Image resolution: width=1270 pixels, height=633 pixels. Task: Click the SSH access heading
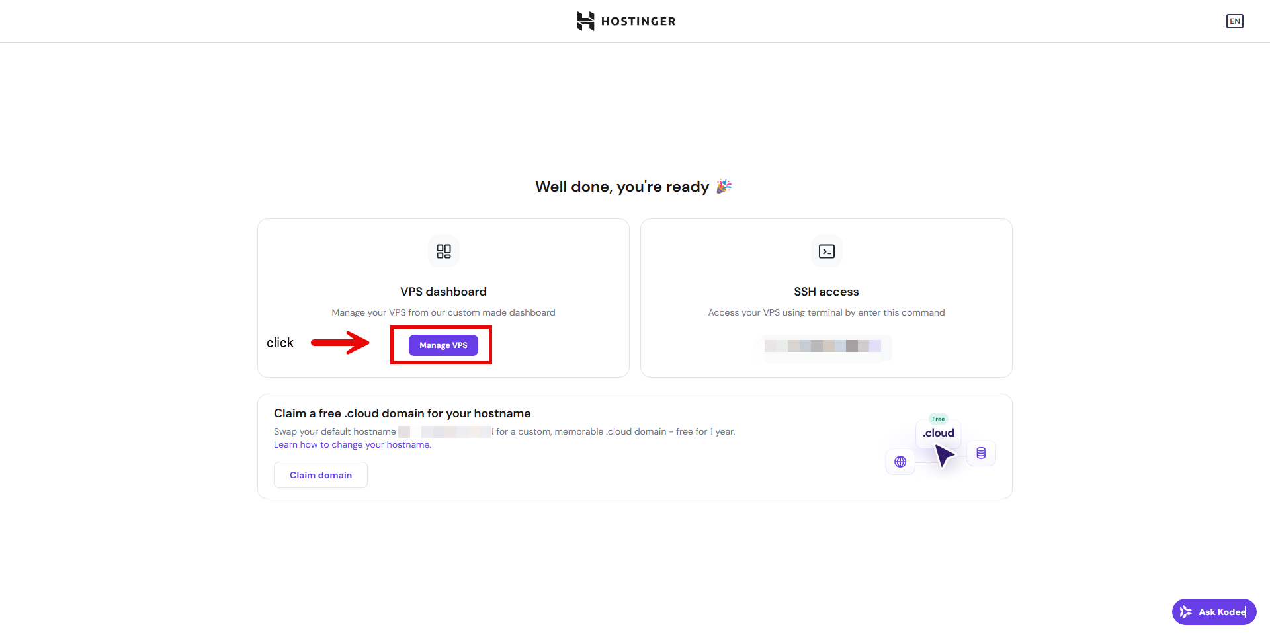pos(826,292)
